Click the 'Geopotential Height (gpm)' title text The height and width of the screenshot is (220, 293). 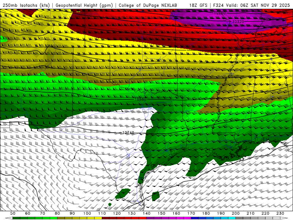pyautogui.click(x=84, y=5)
